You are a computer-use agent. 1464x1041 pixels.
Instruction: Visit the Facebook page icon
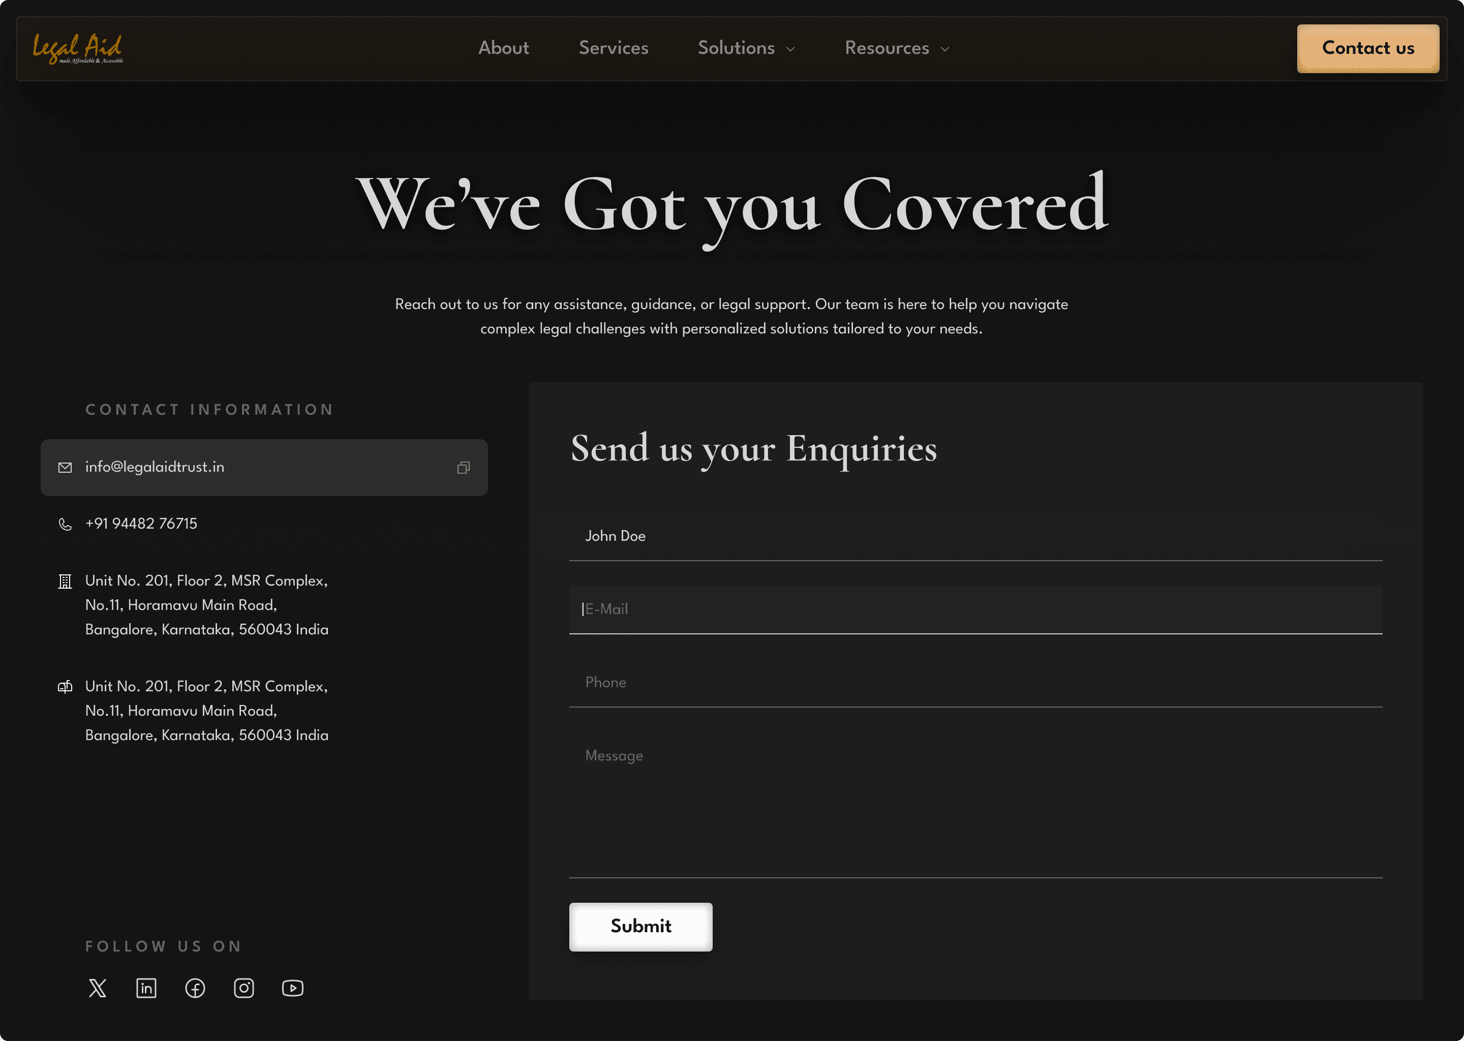click(195, 988)
